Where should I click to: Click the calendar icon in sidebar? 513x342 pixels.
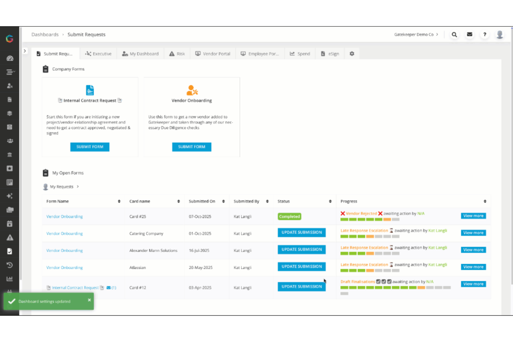tap(10, 223)
